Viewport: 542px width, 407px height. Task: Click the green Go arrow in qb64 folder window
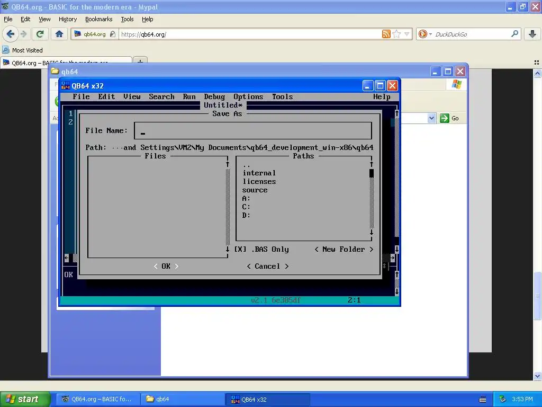(444, 118)
